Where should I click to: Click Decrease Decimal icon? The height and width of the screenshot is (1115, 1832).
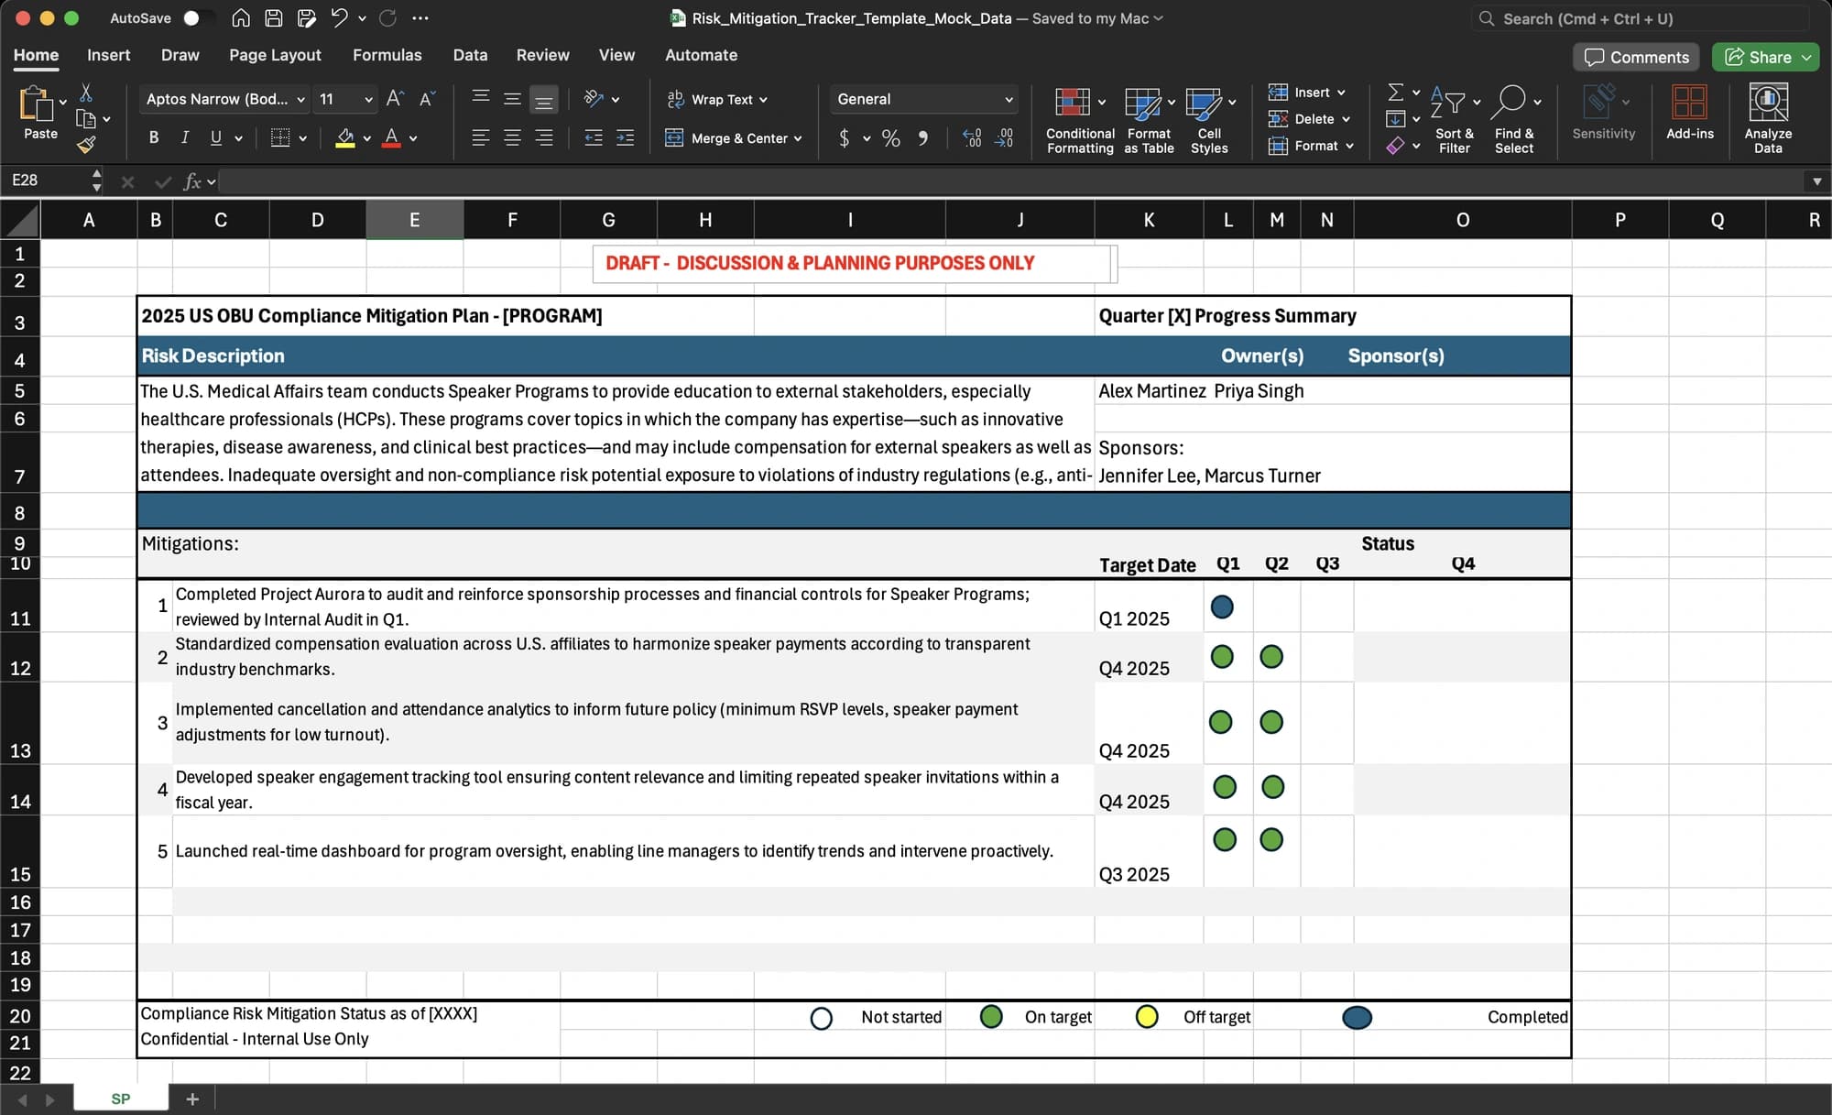point(1004,137)
